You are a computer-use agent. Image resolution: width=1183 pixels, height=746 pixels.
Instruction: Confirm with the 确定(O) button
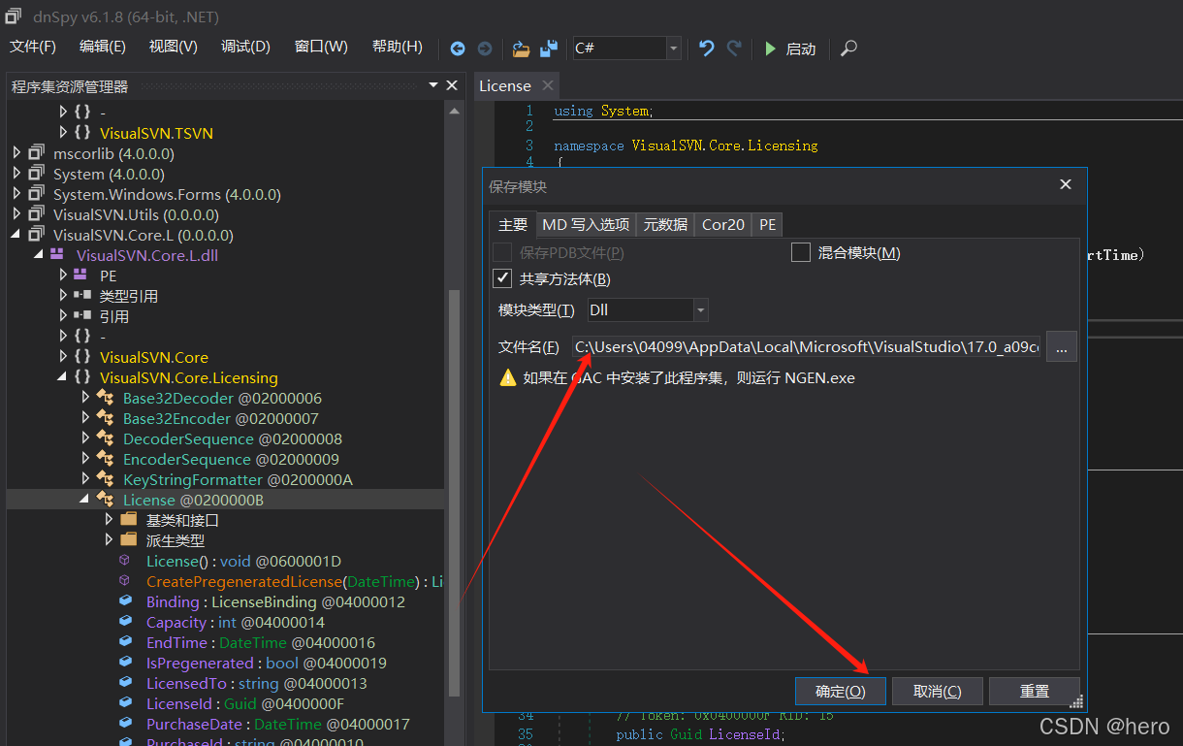pyautogui.click(x=841, y=692)
